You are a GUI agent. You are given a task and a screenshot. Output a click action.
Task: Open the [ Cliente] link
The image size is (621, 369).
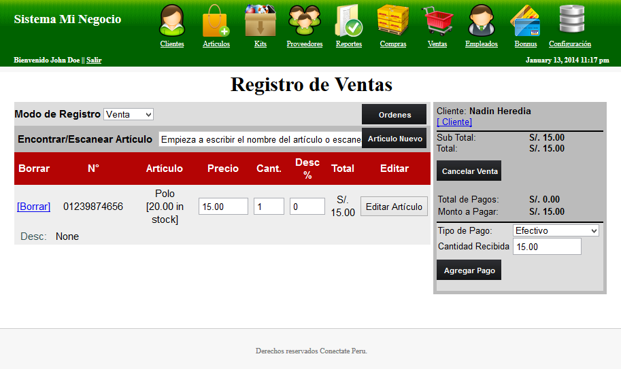(x=454, y=122)
